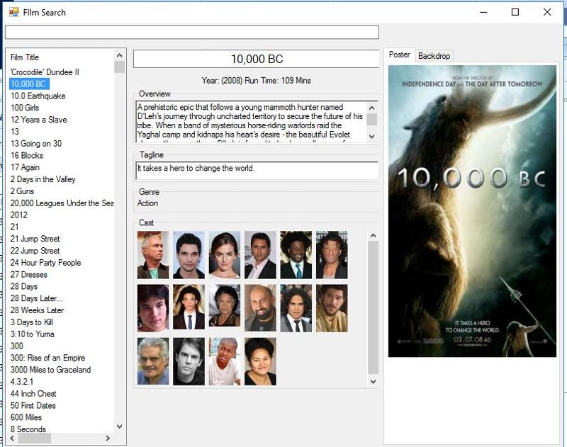The image size is (567, 447).
Task: Open 13 Going on 30 entry
Action: point(36,144)
